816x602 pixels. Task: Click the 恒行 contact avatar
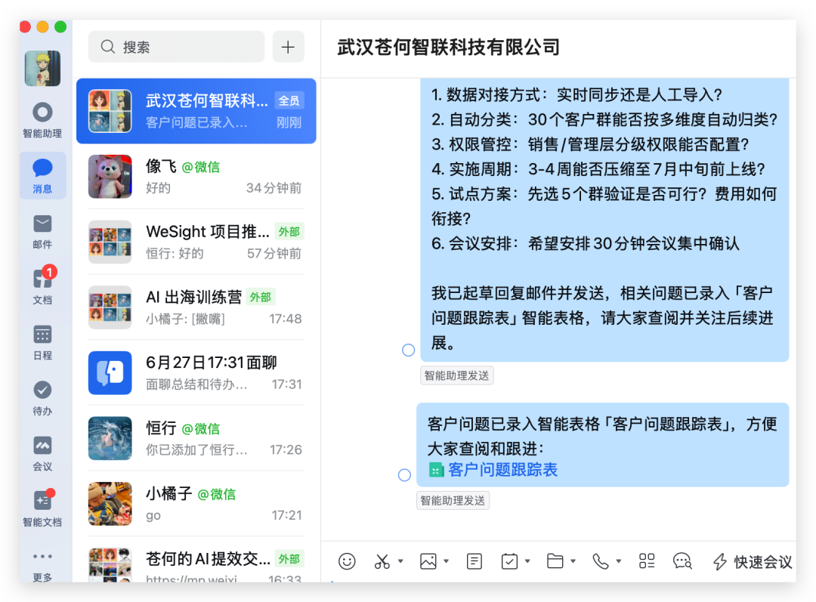coord(110,439)
